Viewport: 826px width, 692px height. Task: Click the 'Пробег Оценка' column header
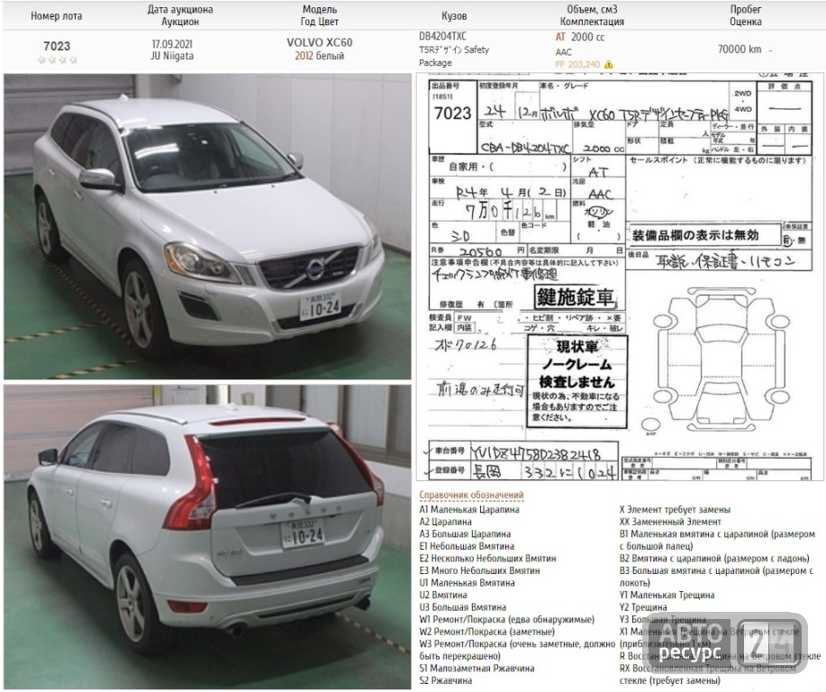[x=746, y=15]
